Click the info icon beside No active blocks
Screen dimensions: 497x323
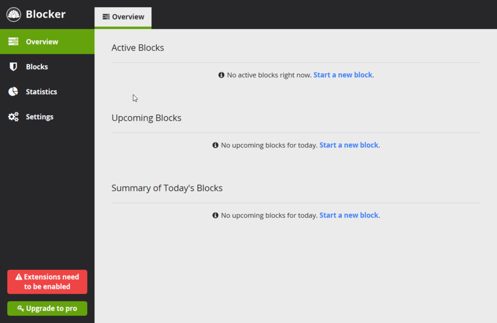tap(221, 75)
